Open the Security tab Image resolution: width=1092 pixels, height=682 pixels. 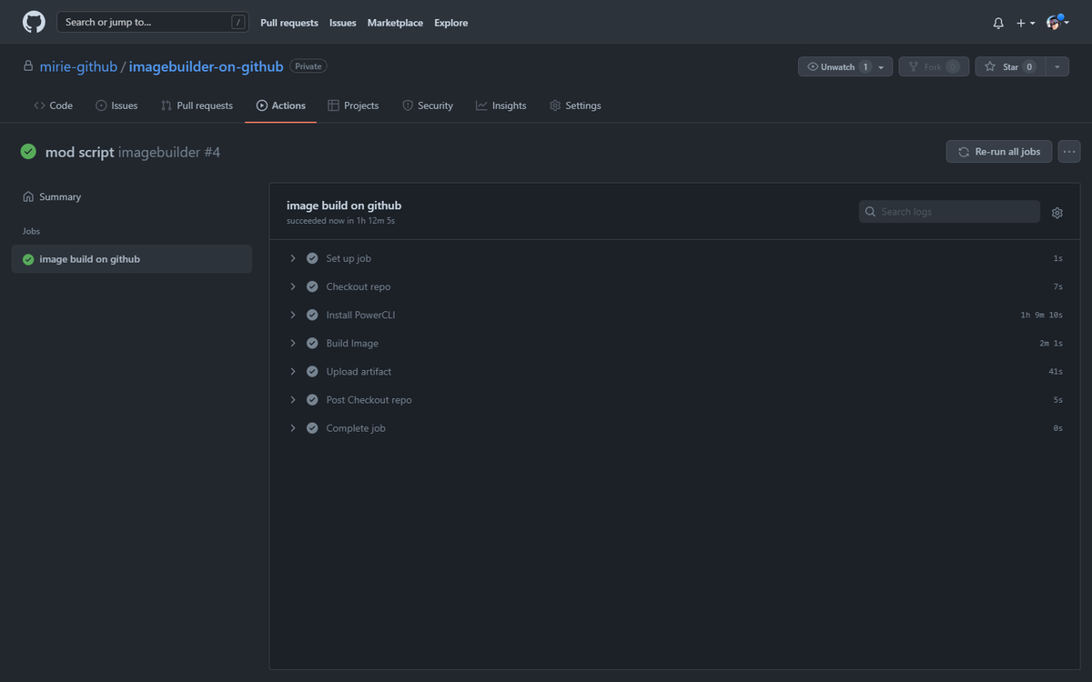point(428,105)
